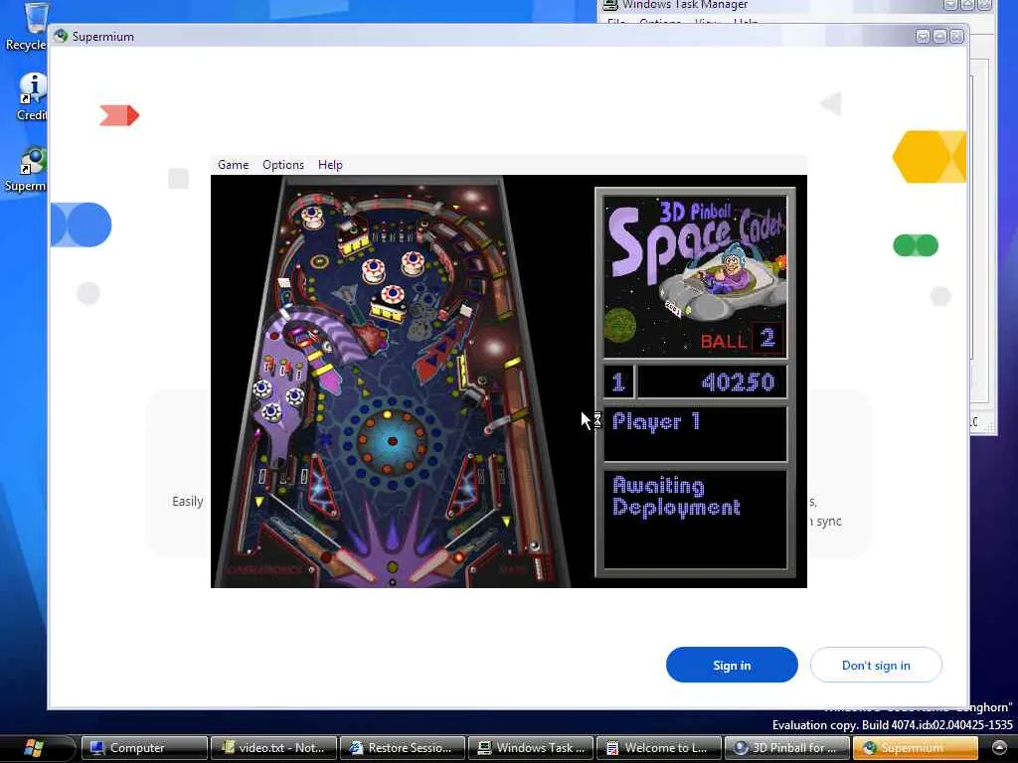
Task: Click the player number 1 box
Action: 618,382
